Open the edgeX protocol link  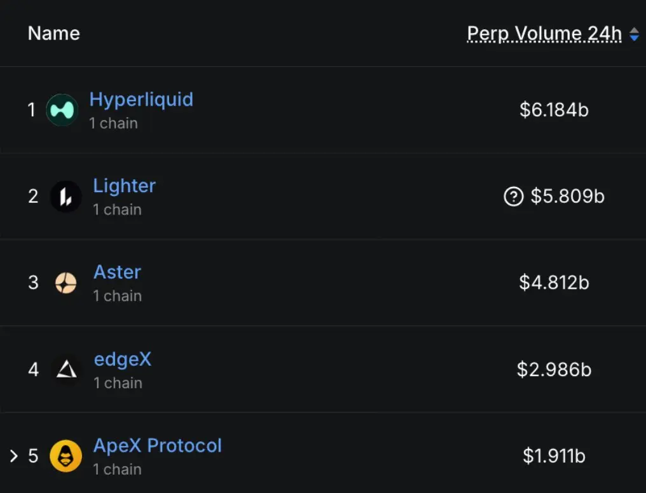click(123, 359)
